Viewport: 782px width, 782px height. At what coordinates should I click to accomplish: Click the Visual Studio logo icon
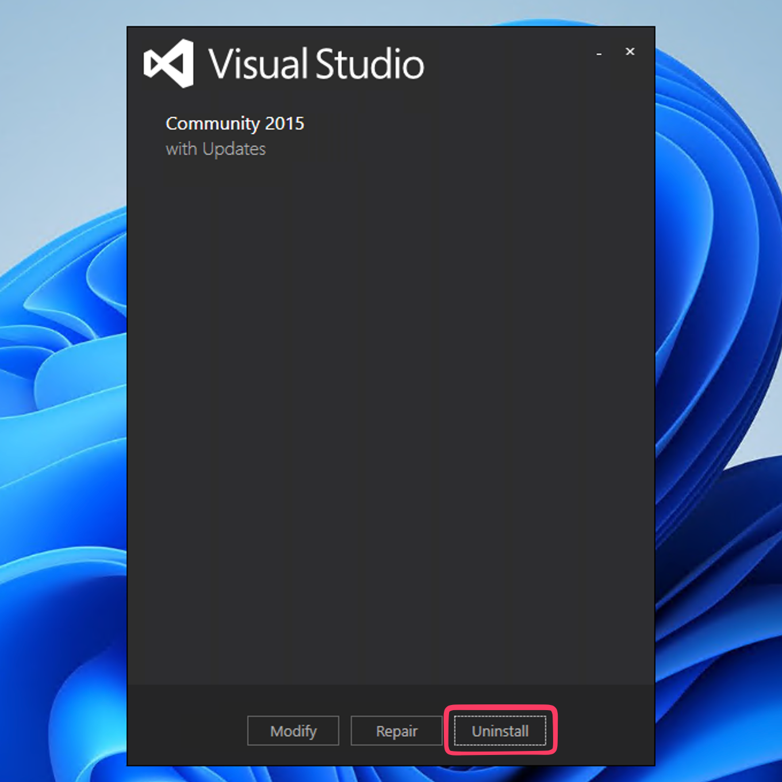pyautogui.click(x=168, y=64)
